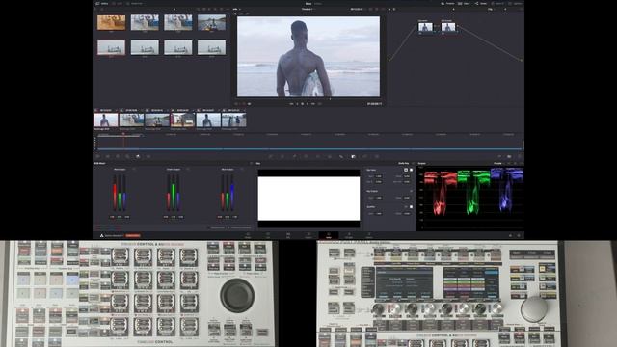Toggle the Gallery panel button
Screen dimensions: 617x347
[102, 3]
